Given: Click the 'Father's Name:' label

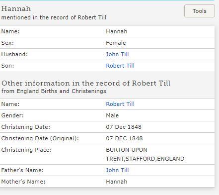Looking at the screenshot, I should (x=22, y=170).
